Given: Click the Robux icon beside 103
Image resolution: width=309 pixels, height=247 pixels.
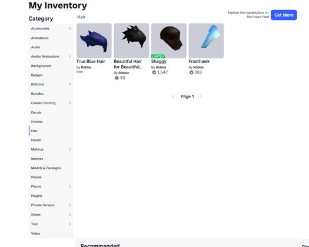Looking at the screenshot, I should [x=191, y=72].
